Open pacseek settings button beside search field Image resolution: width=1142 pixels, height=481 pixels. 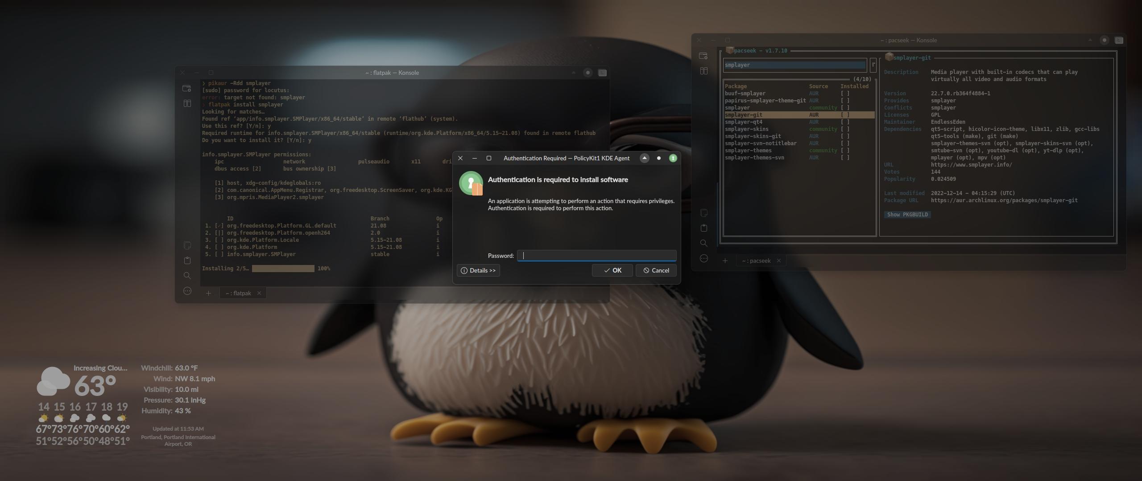(x=873, y=65)
